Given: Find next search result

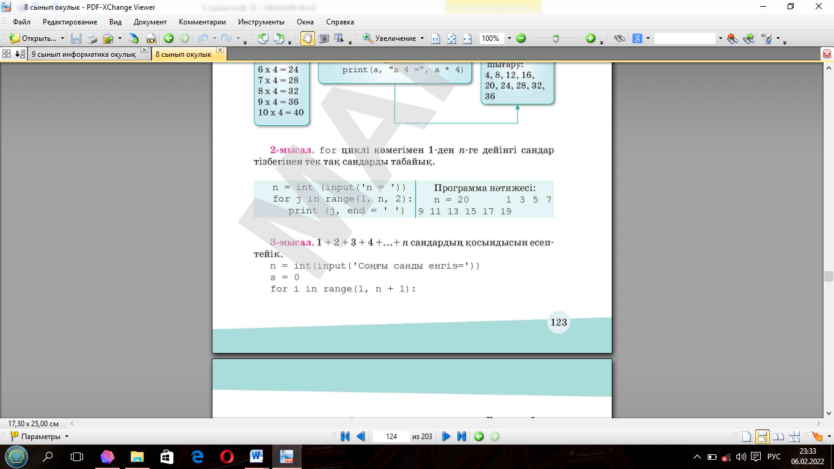Looking at the screenshot, I should coord(749,38).
